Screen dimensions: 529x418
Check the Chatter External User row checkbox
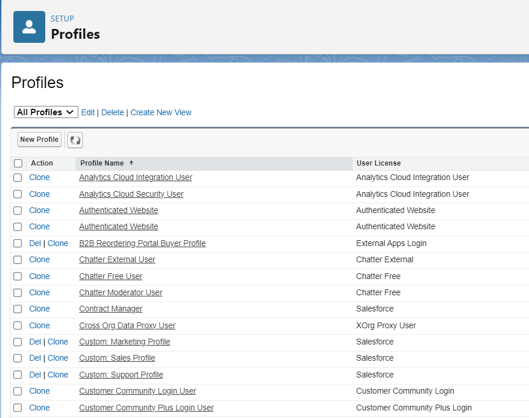click(17, 260)
